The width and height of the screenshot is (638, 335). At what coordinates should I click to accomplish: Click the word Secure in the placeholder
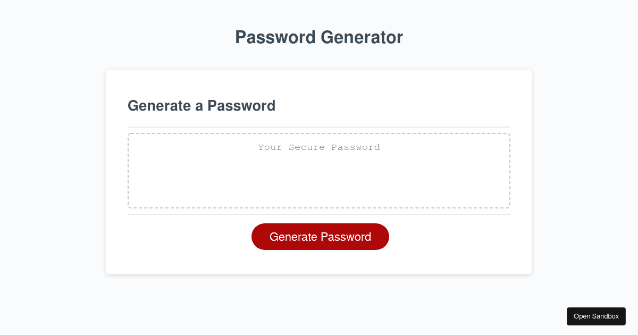coord(307,147)
